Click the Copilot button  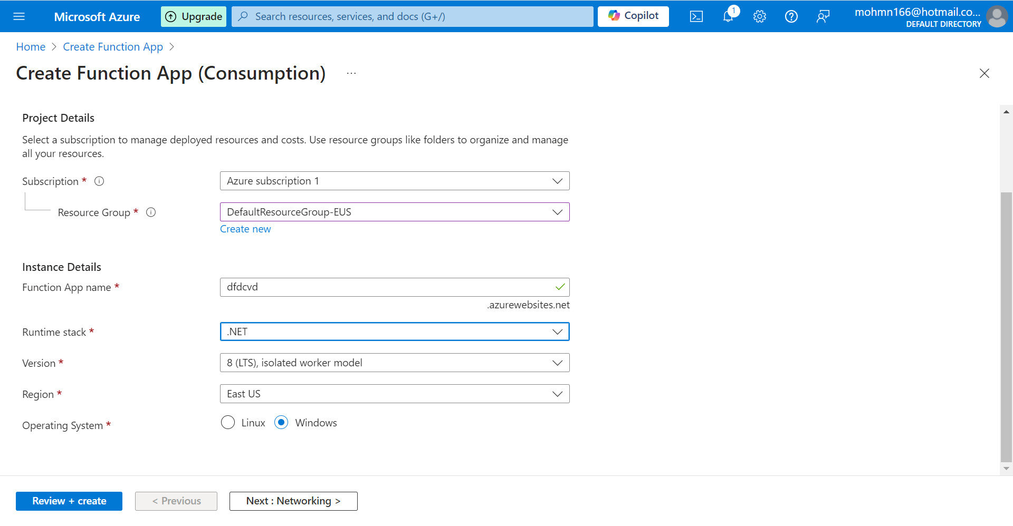[x=633, y=16]
